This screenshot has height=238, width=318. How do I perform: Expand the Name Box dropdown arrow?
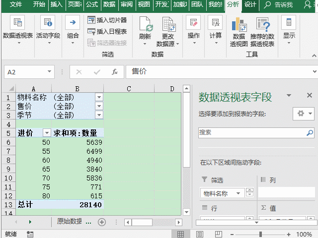(49, 71)
